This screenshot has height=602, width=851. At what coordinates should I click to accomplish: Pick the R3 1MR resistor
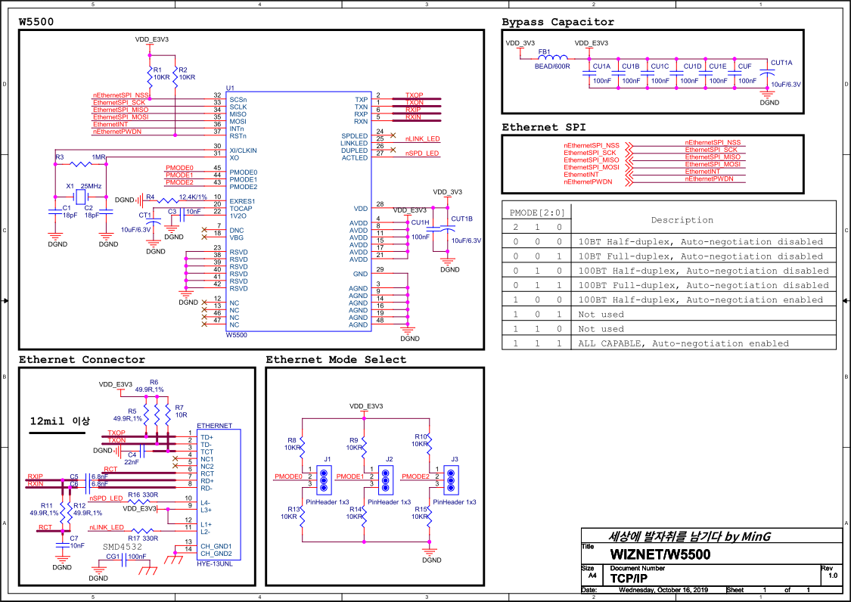tap(81, 164)
